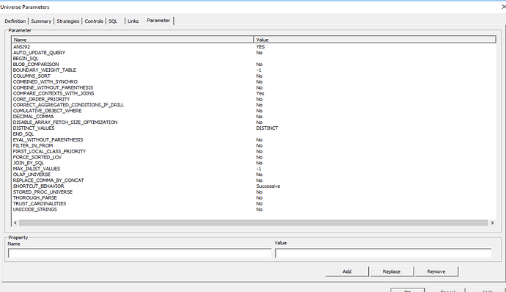
Task: Select the FORCE_SORTED_LOV parameter
Action: coord(37,157)
